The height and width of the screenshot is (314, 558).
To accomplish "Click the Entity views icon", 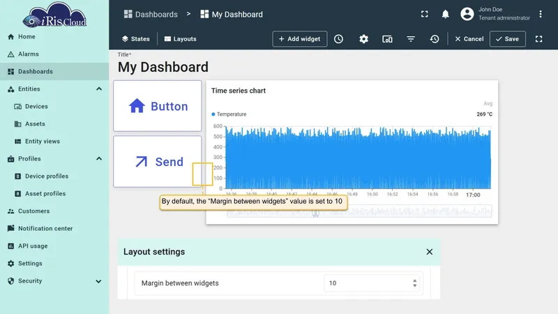I will (17, 142).
